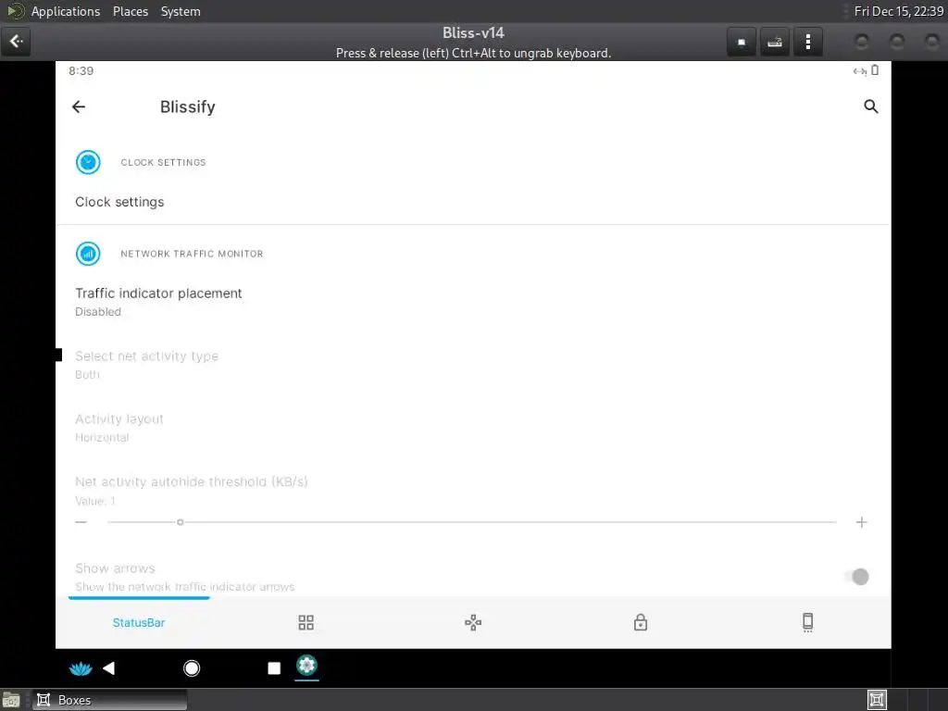Open the Places menu
Image resolution: width=948 pixels, height=711 pixels.
[131, 11]
